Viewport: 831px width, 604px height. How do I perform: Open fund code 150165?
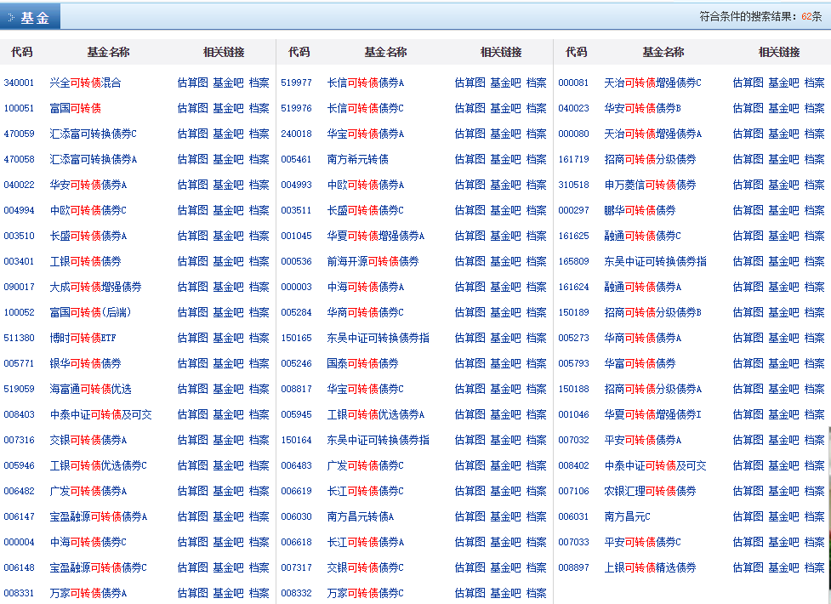296,338
